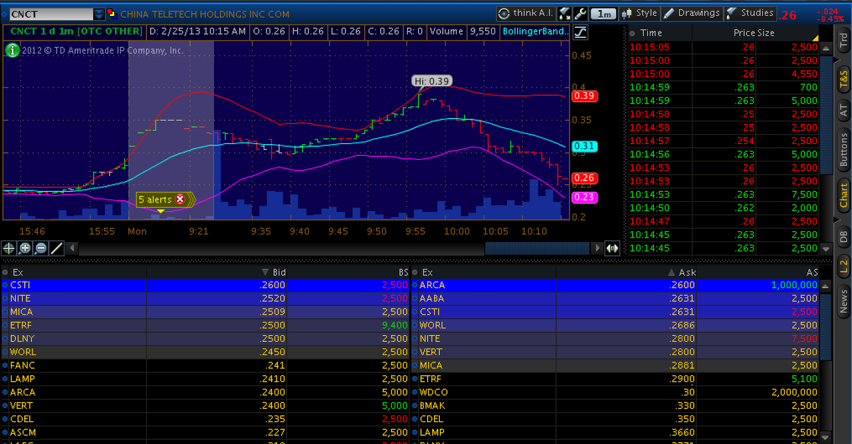The height and width of the screenshot is (444, 852).
Task: Select the ARCA ask row
Action: (615, 285)
